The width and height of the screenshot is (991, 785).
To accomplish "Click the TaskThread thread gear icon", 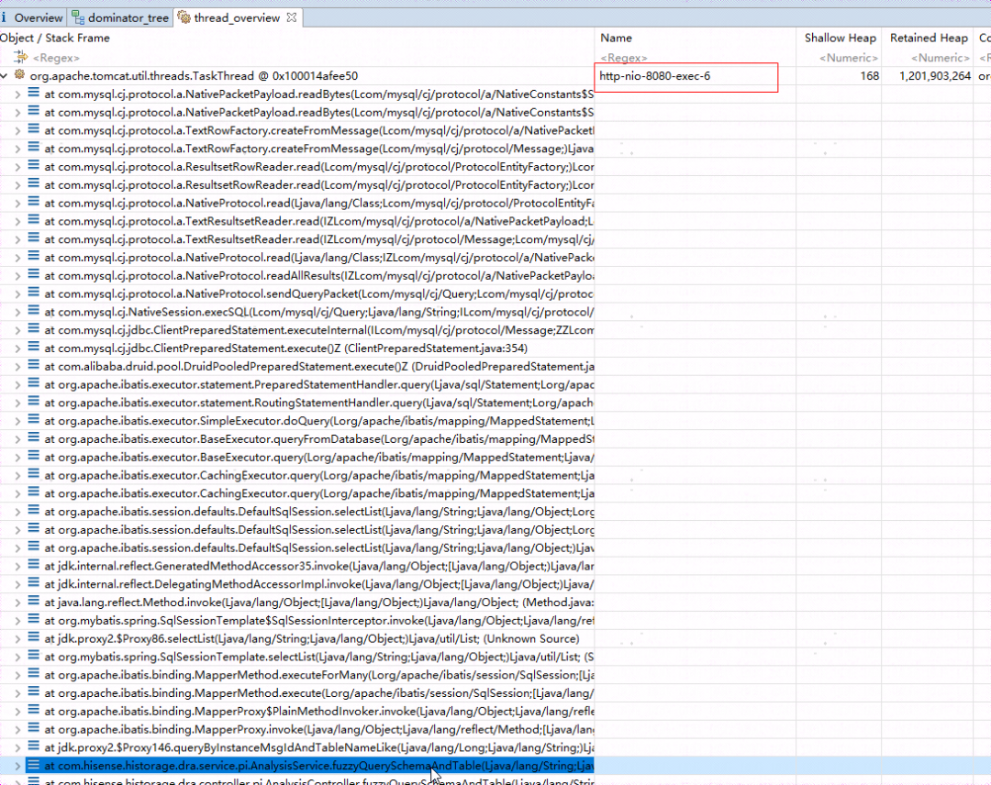I will tap(19, 75).
